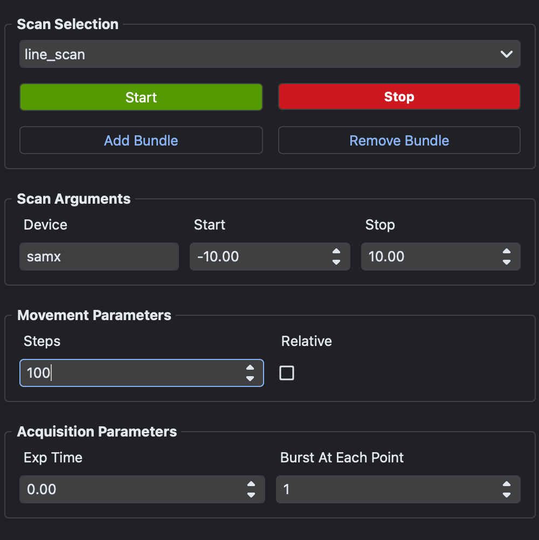Click the Steps input field
The height and width of the screenshot is (540, 539).
129,373
